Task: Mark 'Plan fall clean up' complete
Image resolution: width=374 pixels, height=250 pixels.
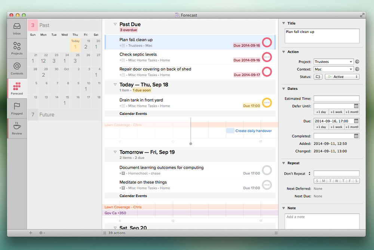Action: tap(267, 42)
